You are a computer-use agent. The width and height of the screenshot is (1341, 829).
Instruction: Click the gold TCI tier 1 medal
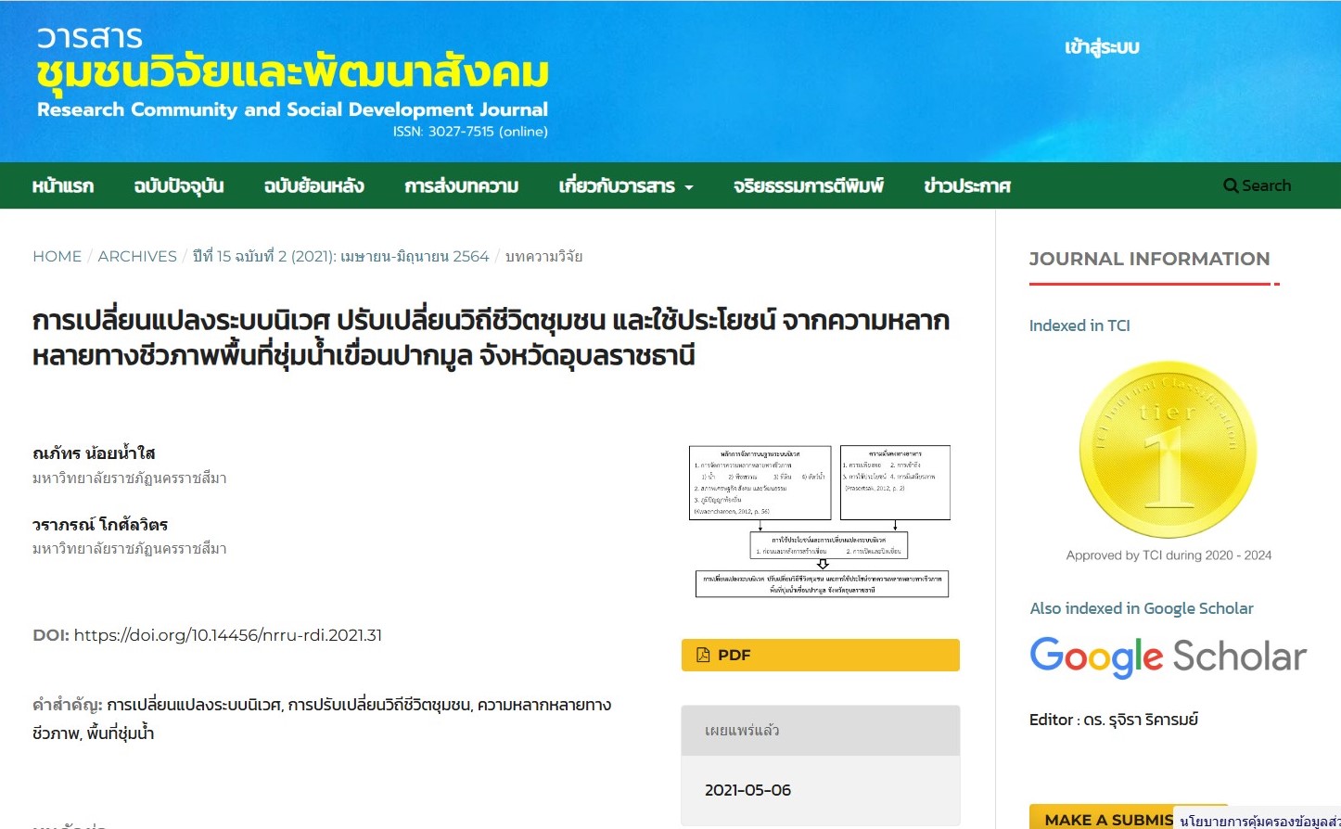(1168, 450)
